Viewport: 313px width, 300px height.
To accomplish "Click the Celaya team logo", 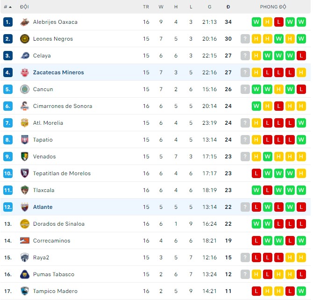I will pyautogui.click(x=25, y=56).
